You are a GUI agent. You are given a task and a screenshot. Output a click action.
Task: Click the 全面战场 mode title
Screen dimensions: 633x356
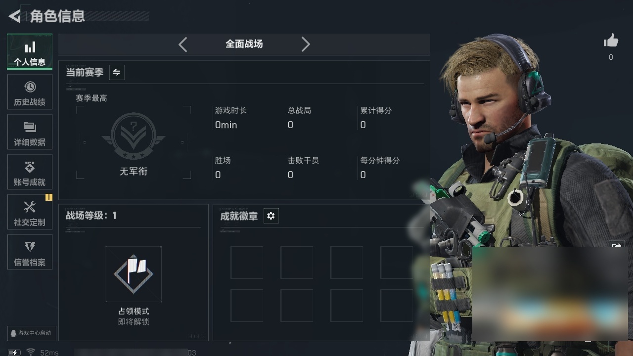244,44
